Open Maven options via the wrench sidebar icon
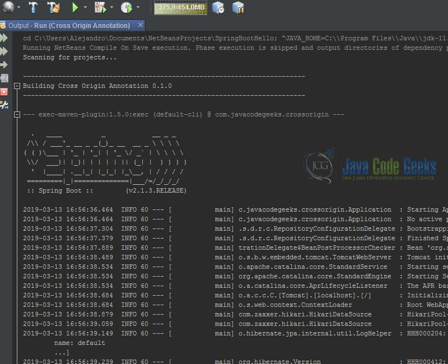Image resolution: width=448 pixels, height=364 pixels. [x=5, y=104]
